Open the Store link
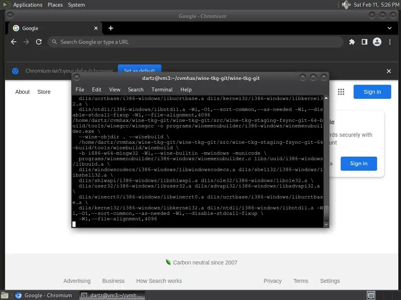 click(x=44, y=92)
